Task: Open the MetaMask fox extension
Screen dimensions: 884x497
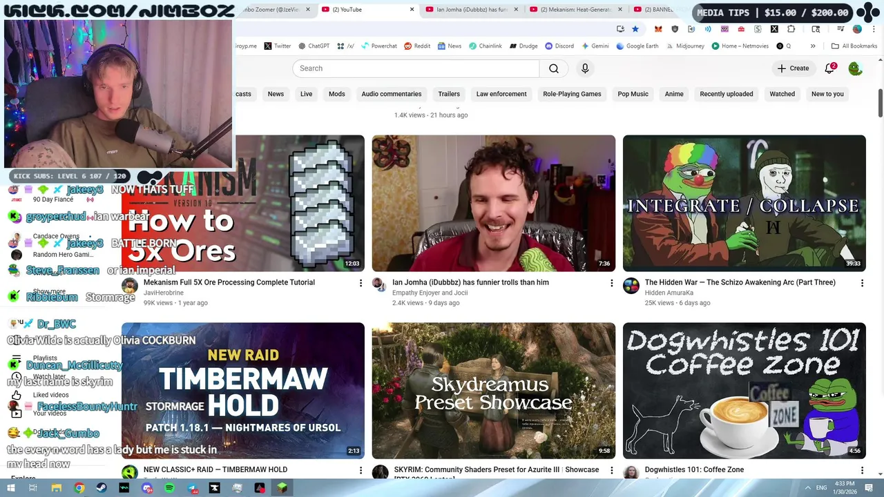Action: pos(658,29)
